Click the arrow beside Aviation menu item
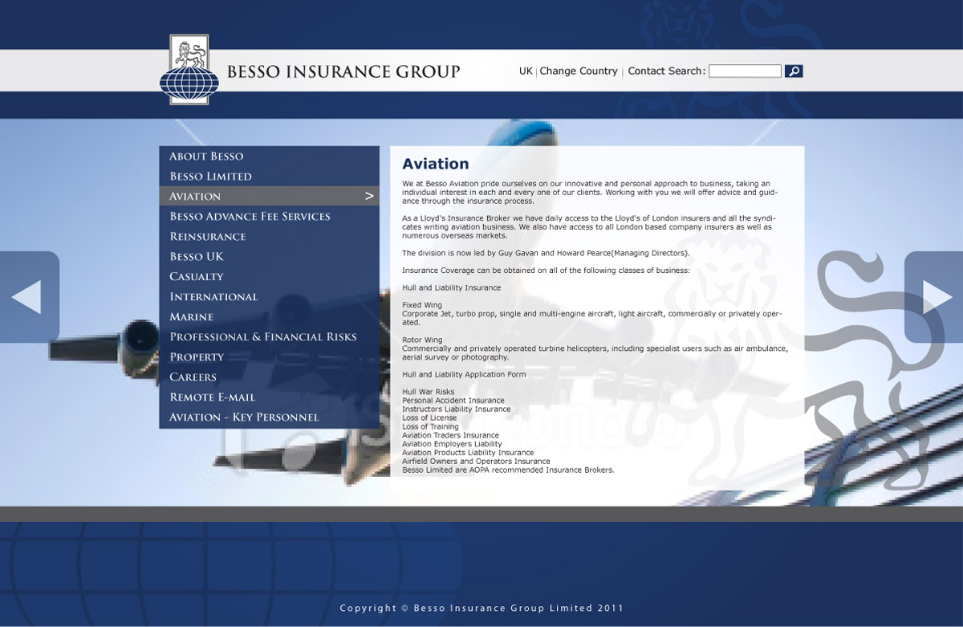 coord(369,196)
